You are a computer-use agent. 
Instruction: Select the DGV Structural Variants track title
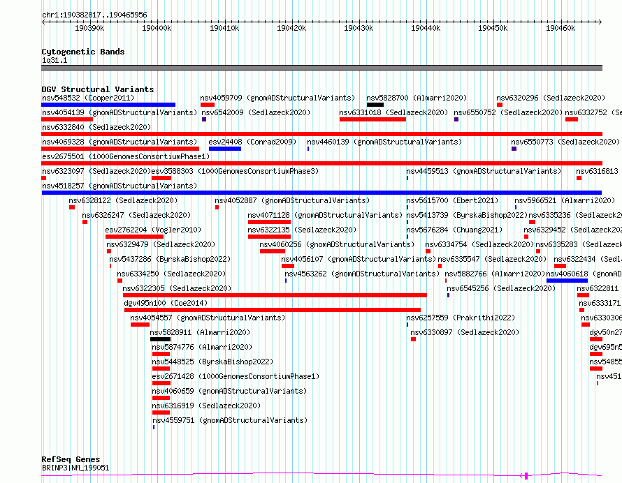point(98,89)
